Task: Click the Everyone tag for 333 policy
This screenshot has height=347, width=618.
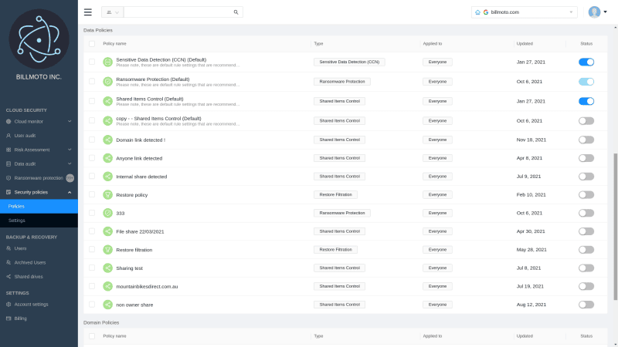Action: [437, 213]
